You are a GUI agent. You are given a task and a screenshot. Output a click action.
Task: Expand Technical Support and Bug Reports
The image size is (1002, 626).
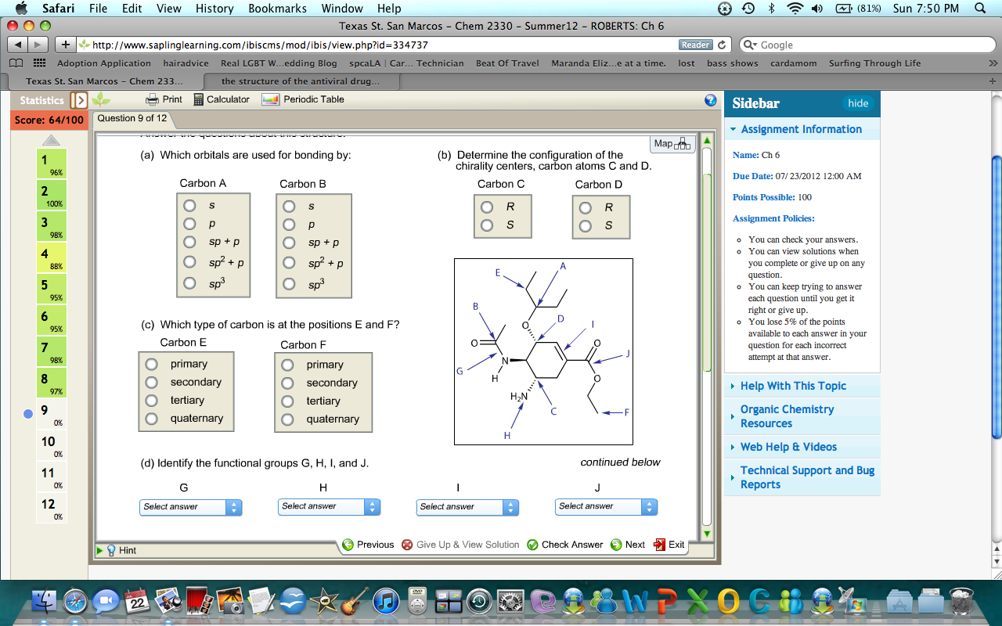click(802, 477)
